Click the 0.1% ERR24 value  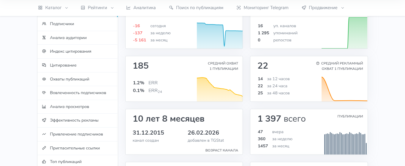coord(139,90)
